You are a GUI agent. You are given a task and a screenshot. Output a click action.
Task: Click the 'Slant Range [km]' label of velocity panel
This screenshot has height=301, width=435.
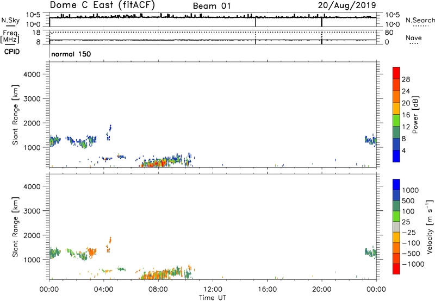tap(15, 227)
